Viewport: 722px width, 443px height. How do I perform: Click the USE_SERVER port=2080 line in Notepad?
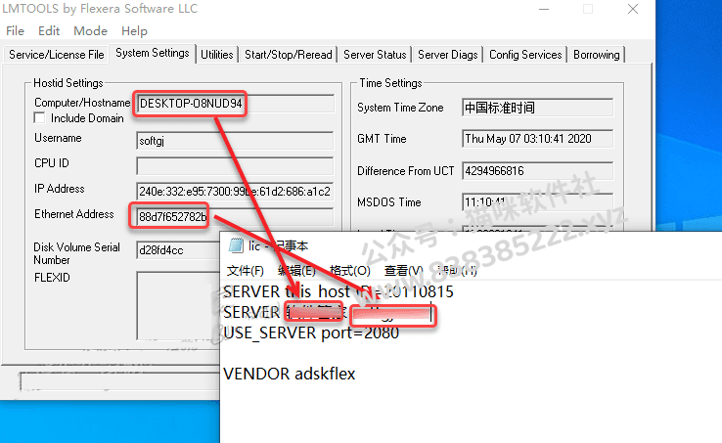pos(311,332)
